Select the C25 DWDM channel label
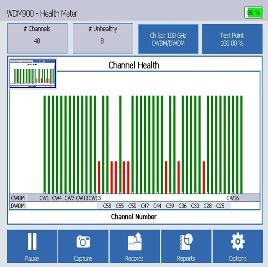The height and width of the screenshot is (267, 268). [220, 206]
